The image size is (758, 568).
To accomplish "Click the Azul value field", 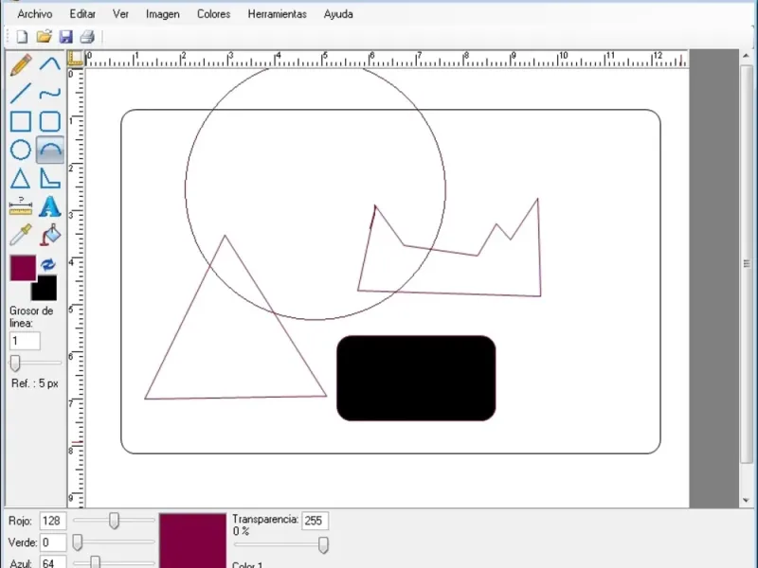I will (x=53, y=562).
